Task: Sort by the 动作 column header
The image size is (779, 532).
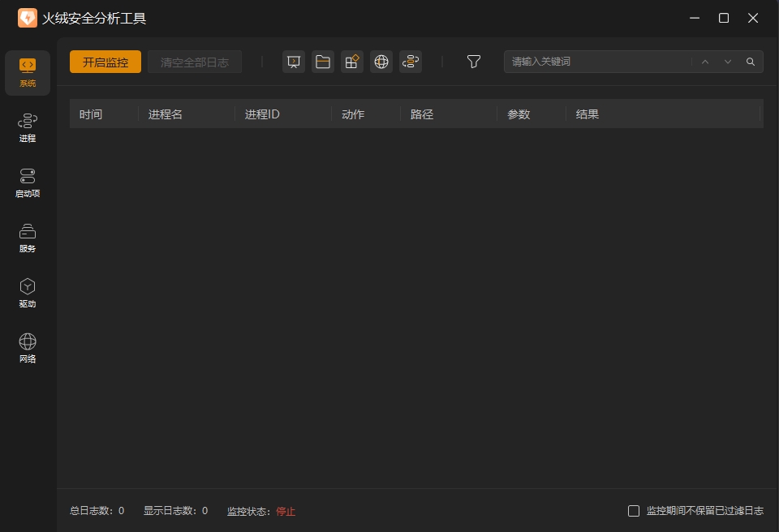Action: pyautogui.click(x=366, y=114)
